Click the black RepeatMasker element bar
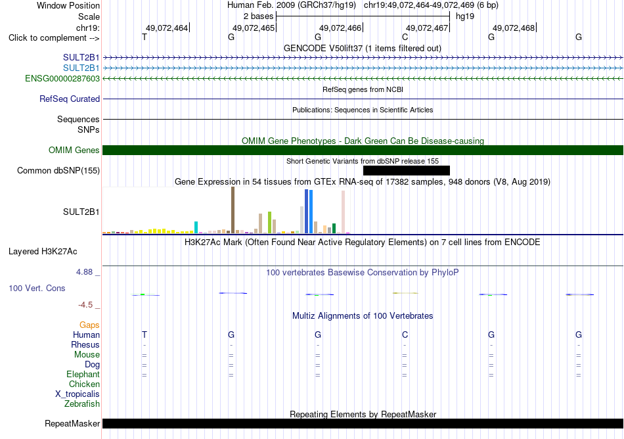The image size is (624, 439). pyautogui.click(x=363, y=423)
